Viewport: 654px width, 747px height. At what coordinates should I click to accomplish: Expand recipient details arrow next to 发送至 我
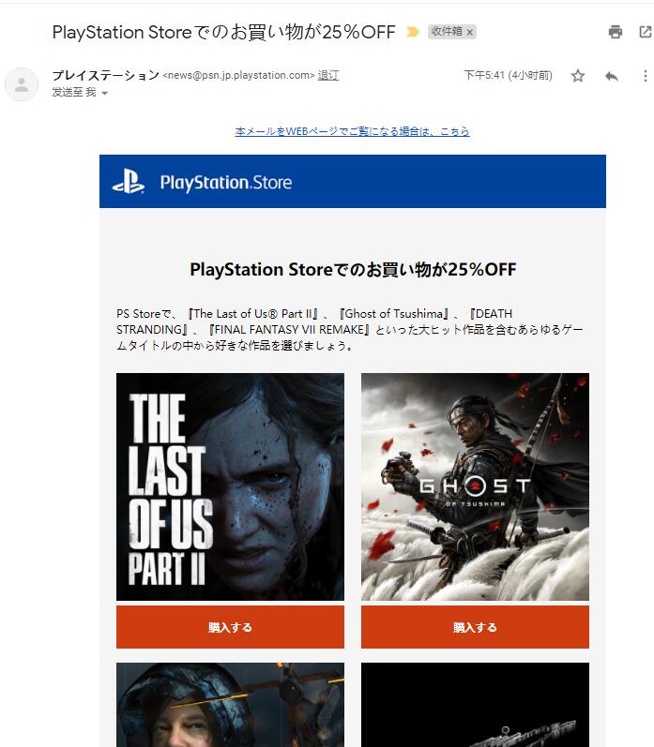[104, 93]
